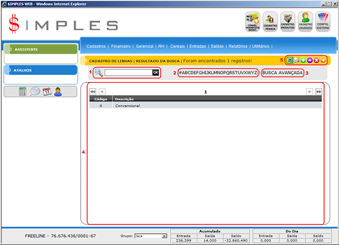Click the yellow truck transport icon
339x245 pixels.
pos(253,21)
